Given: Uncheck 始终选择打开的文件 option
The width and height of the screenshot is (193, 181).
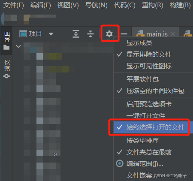Looking at the screenshot, I should point(153,127).
